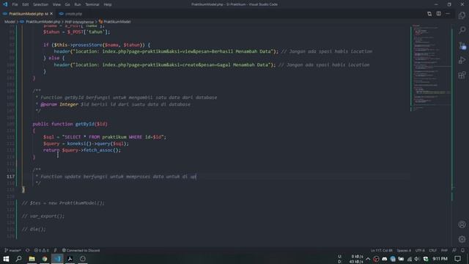The width and height of the screenshot is (469, 264).
Task: Open Windows taskbar search
Action: tap(18, 259)
